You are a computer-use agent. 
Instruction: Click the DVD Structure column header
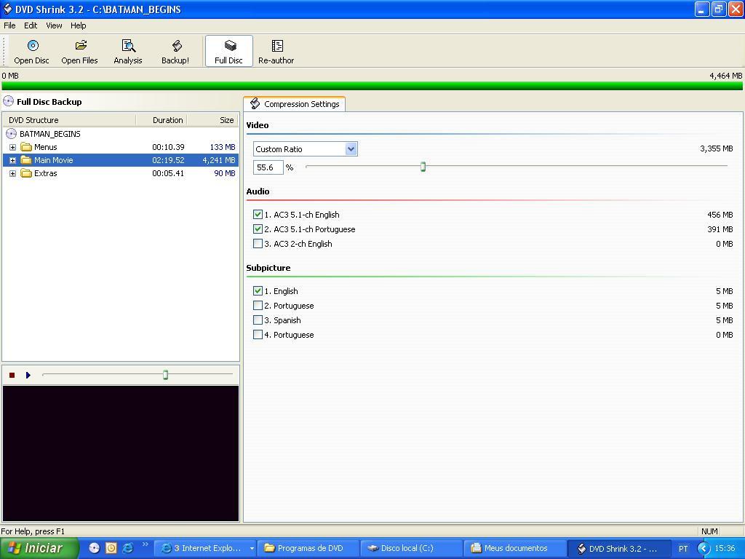[69, 120]
